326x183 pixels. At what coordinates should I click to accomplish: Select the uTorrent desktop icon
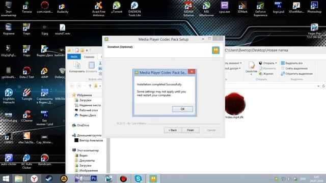117,8
